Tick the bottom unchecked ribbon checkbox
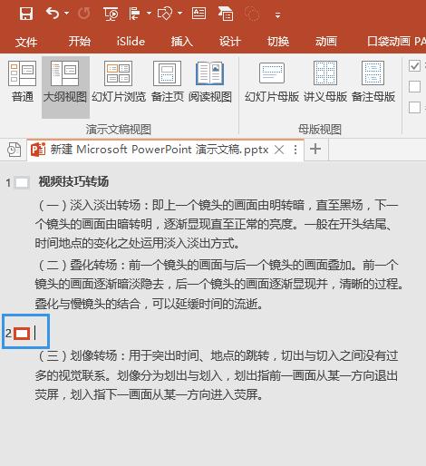The width and height of the screenshot is (426, 466). [x=414, y=107]
